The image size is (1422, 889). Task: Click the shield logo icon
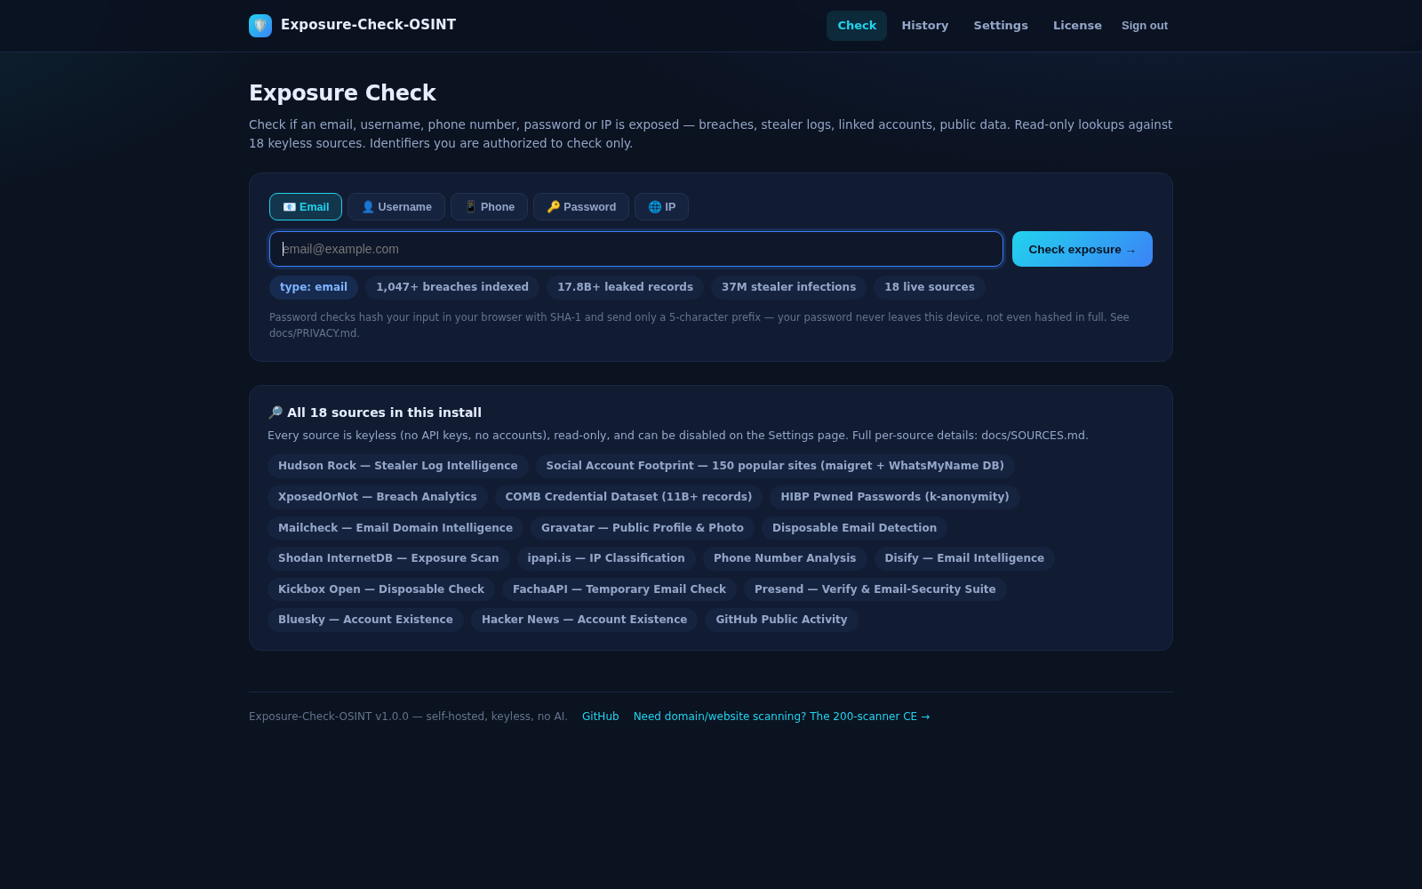pyautogui.click(x=260, y=25)
